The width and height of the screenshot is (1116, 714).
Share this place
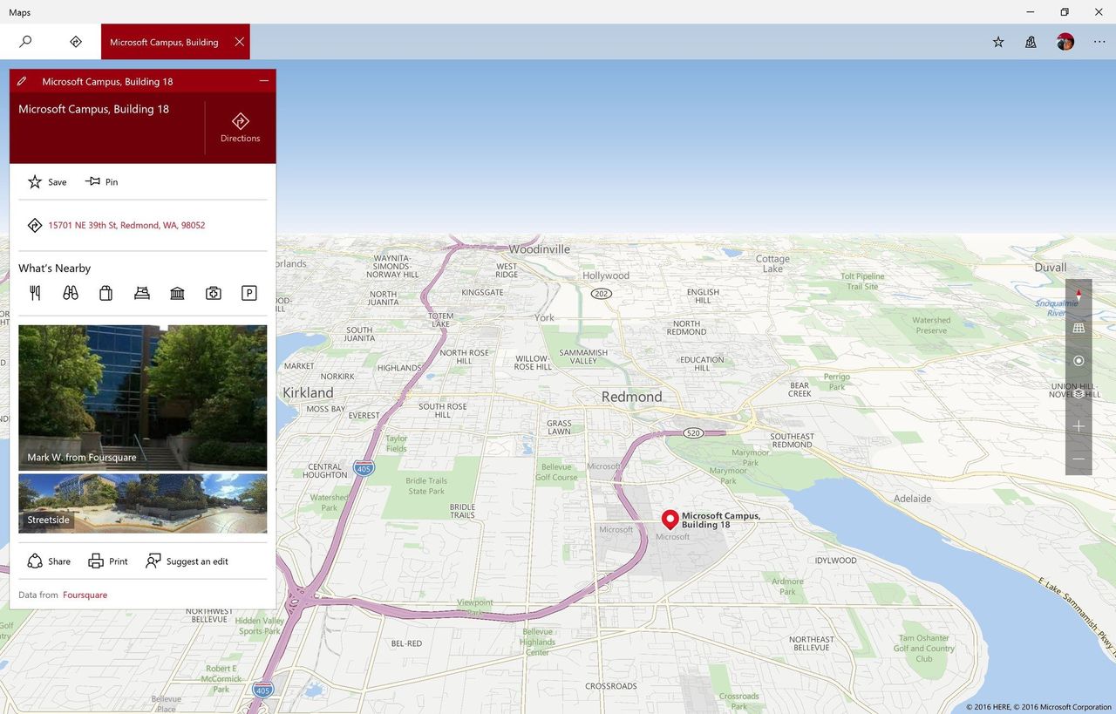pos(49,561)
